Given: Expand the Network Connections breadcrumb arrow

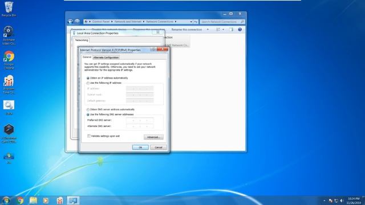Looking at the screenshot, I should pos(176,22).
